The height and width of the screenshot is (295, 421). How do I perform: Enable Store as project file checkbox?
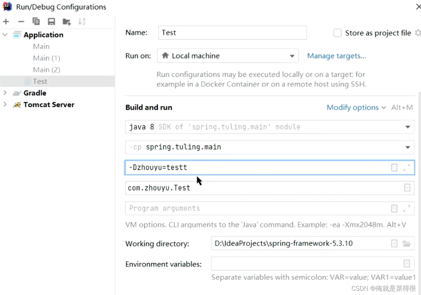point(337,33)
